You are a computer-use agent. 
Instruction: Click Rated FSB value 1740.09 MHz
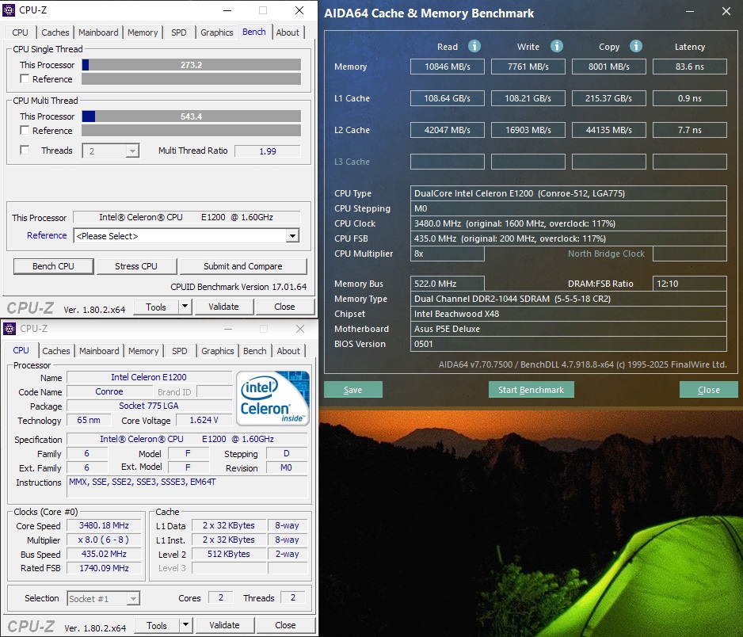coord(105,568)
